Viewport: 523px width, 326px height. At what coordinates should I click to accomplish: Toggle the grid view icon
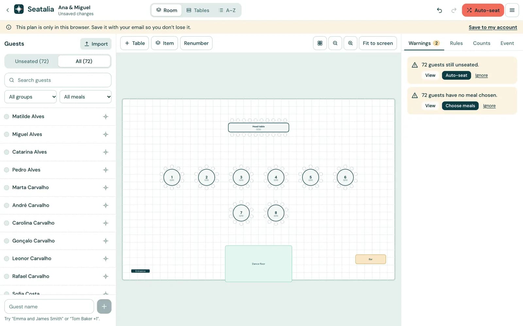point(320,43)
